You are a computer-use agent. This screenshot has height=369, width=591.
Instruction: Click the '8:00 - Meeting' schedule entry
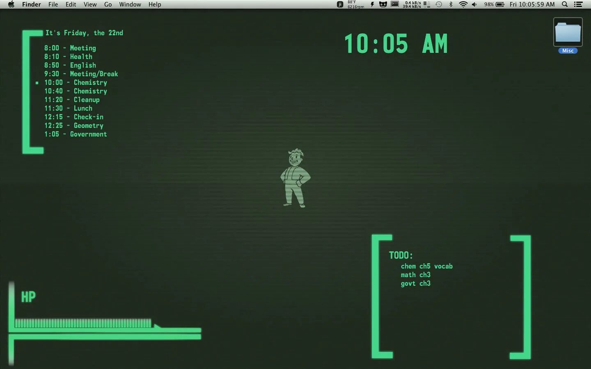(x=70, y=48)
